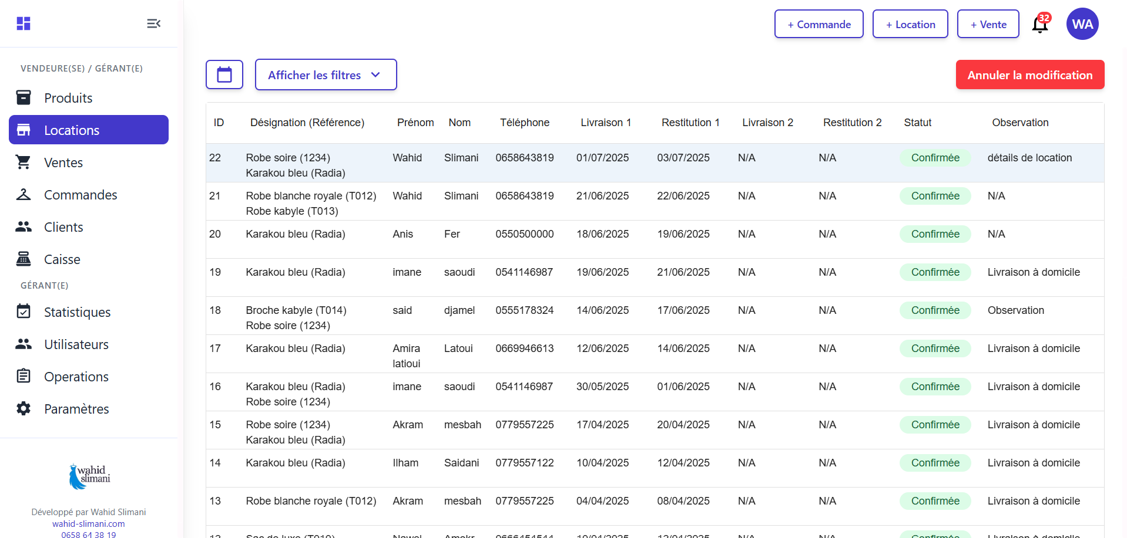Click 'Observation' cell in row 18
Screen dimensions: 1127x538
(1015, 310)
